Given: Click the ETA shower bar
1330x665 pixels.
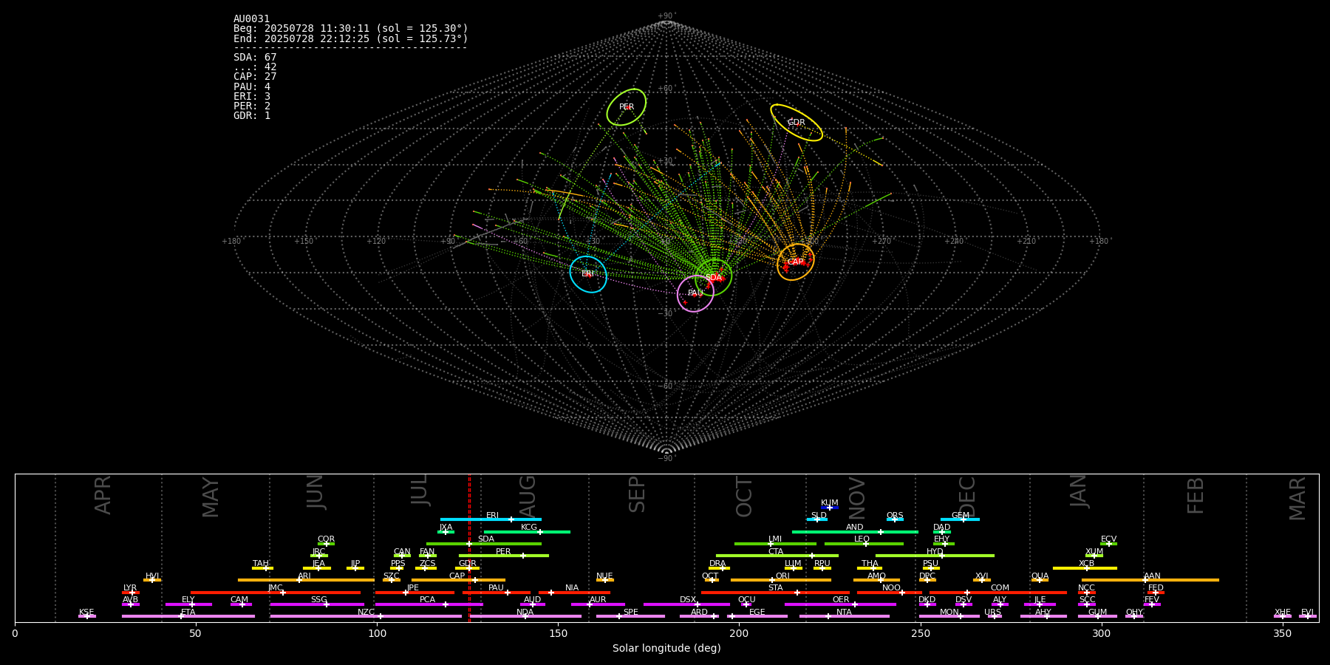Looking at the screenshot, I should point(188,616).
